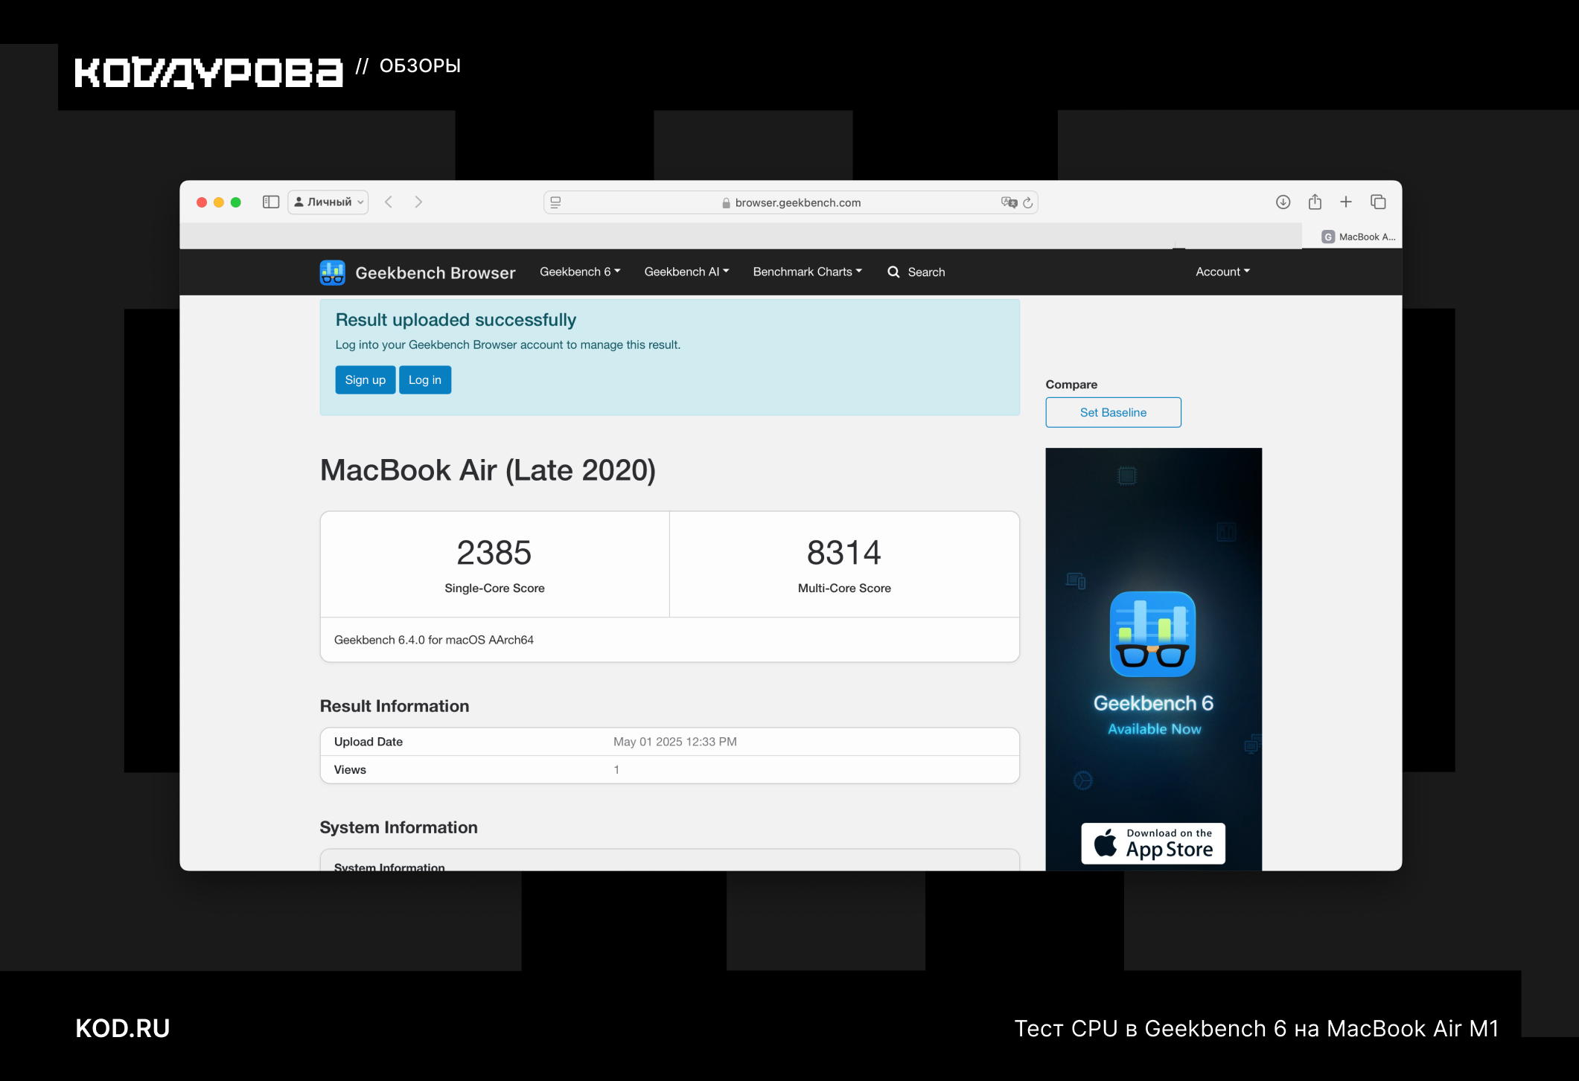Toggle the Safari sidebar icon

pyautogui.click(x=271, y=202)
